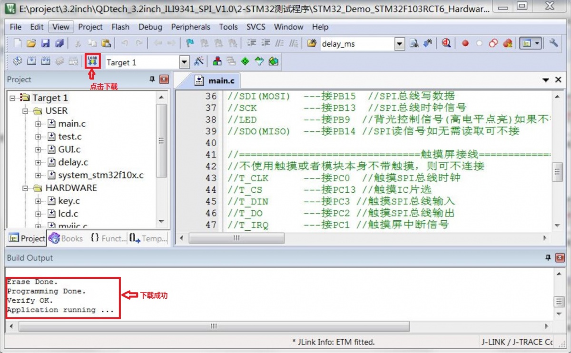Start the debug session with magnifier icon
571x353 pixels.
point(446,44)
